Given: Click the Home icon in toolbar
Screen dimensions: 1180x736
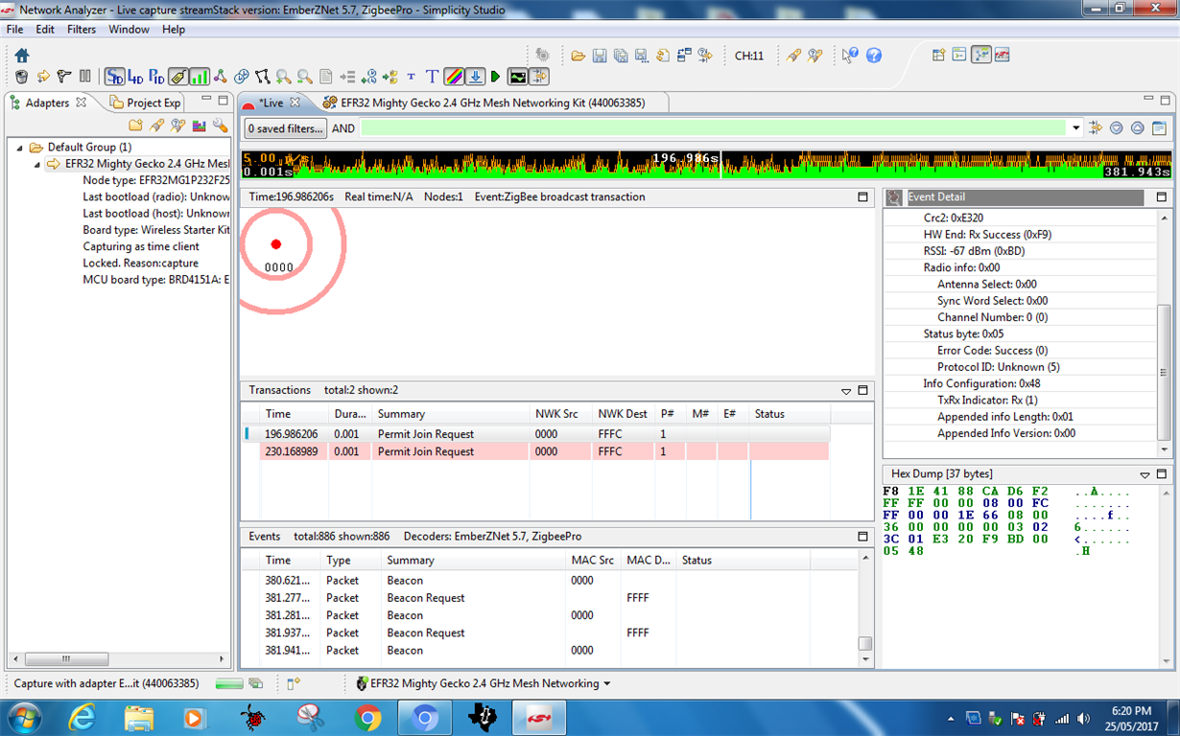Looking at the screenshot, I should 22,56.
